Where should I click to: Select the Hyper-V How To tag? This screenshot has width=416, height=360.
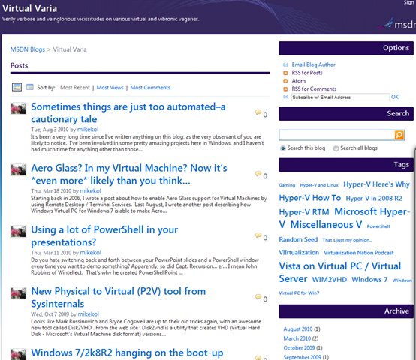[310, 198]
